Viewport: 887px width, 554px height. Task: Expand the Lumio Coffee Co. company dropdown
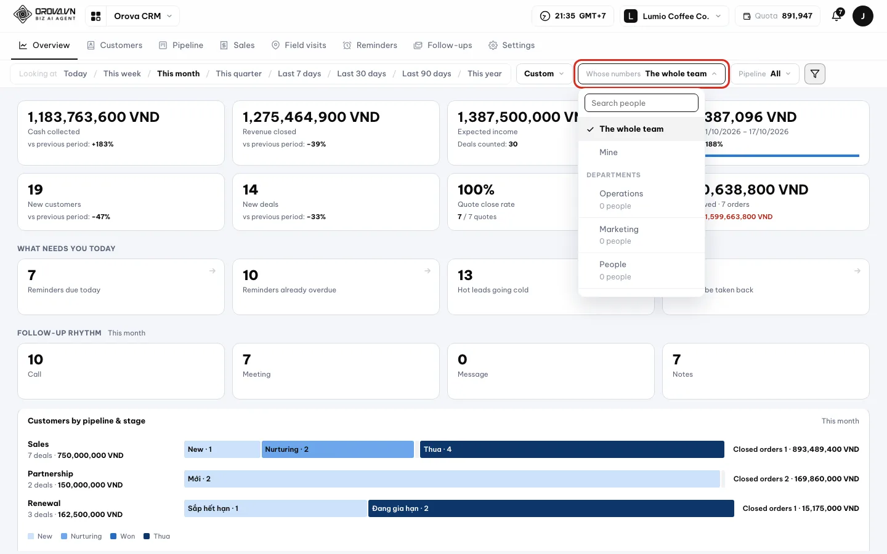674,16
